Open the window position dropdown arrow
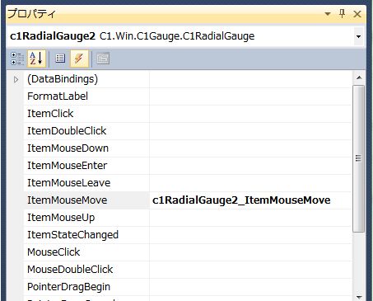 pyautogui.click(x=327, y=13)
